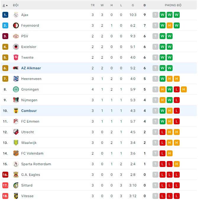
Task: Open the AZ Alkmaar team link
Action: [x=31, y=68]
